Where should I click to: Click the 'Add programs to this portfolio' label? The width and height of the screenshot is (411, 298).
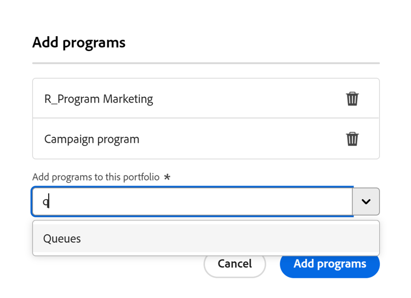click(x=96, y=177)
